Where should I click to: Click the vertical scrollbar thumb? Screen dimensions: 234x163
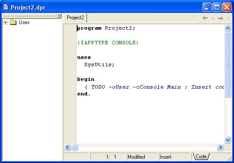tap(228, 65)
